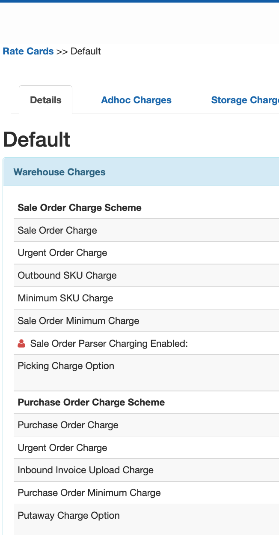Click the Putaway Charge Option row
279x535 pixels.
(68, 516)
